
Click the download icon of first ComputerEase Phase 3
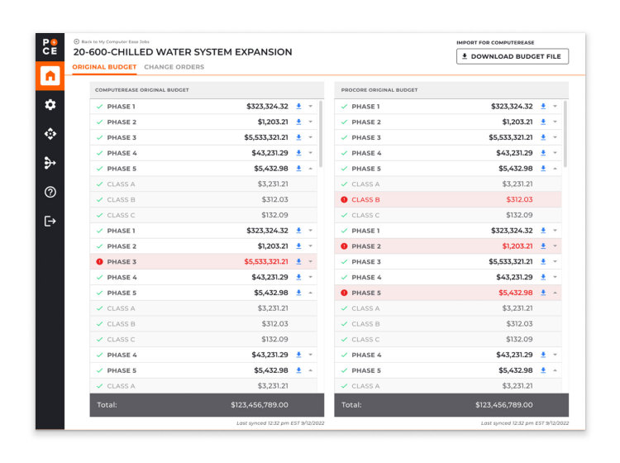298,137
